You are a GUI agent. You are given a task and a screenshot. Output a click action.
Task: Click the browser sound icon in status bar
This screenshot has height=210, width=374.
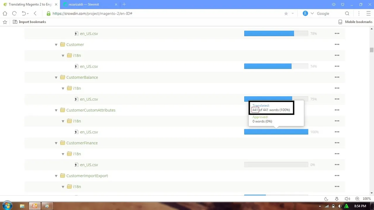point(347,199)
